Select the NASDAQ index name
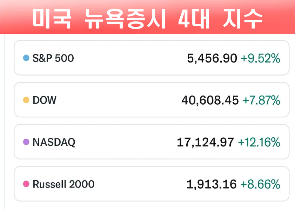This screenshot has width=295, height=209. coord(54,142)
